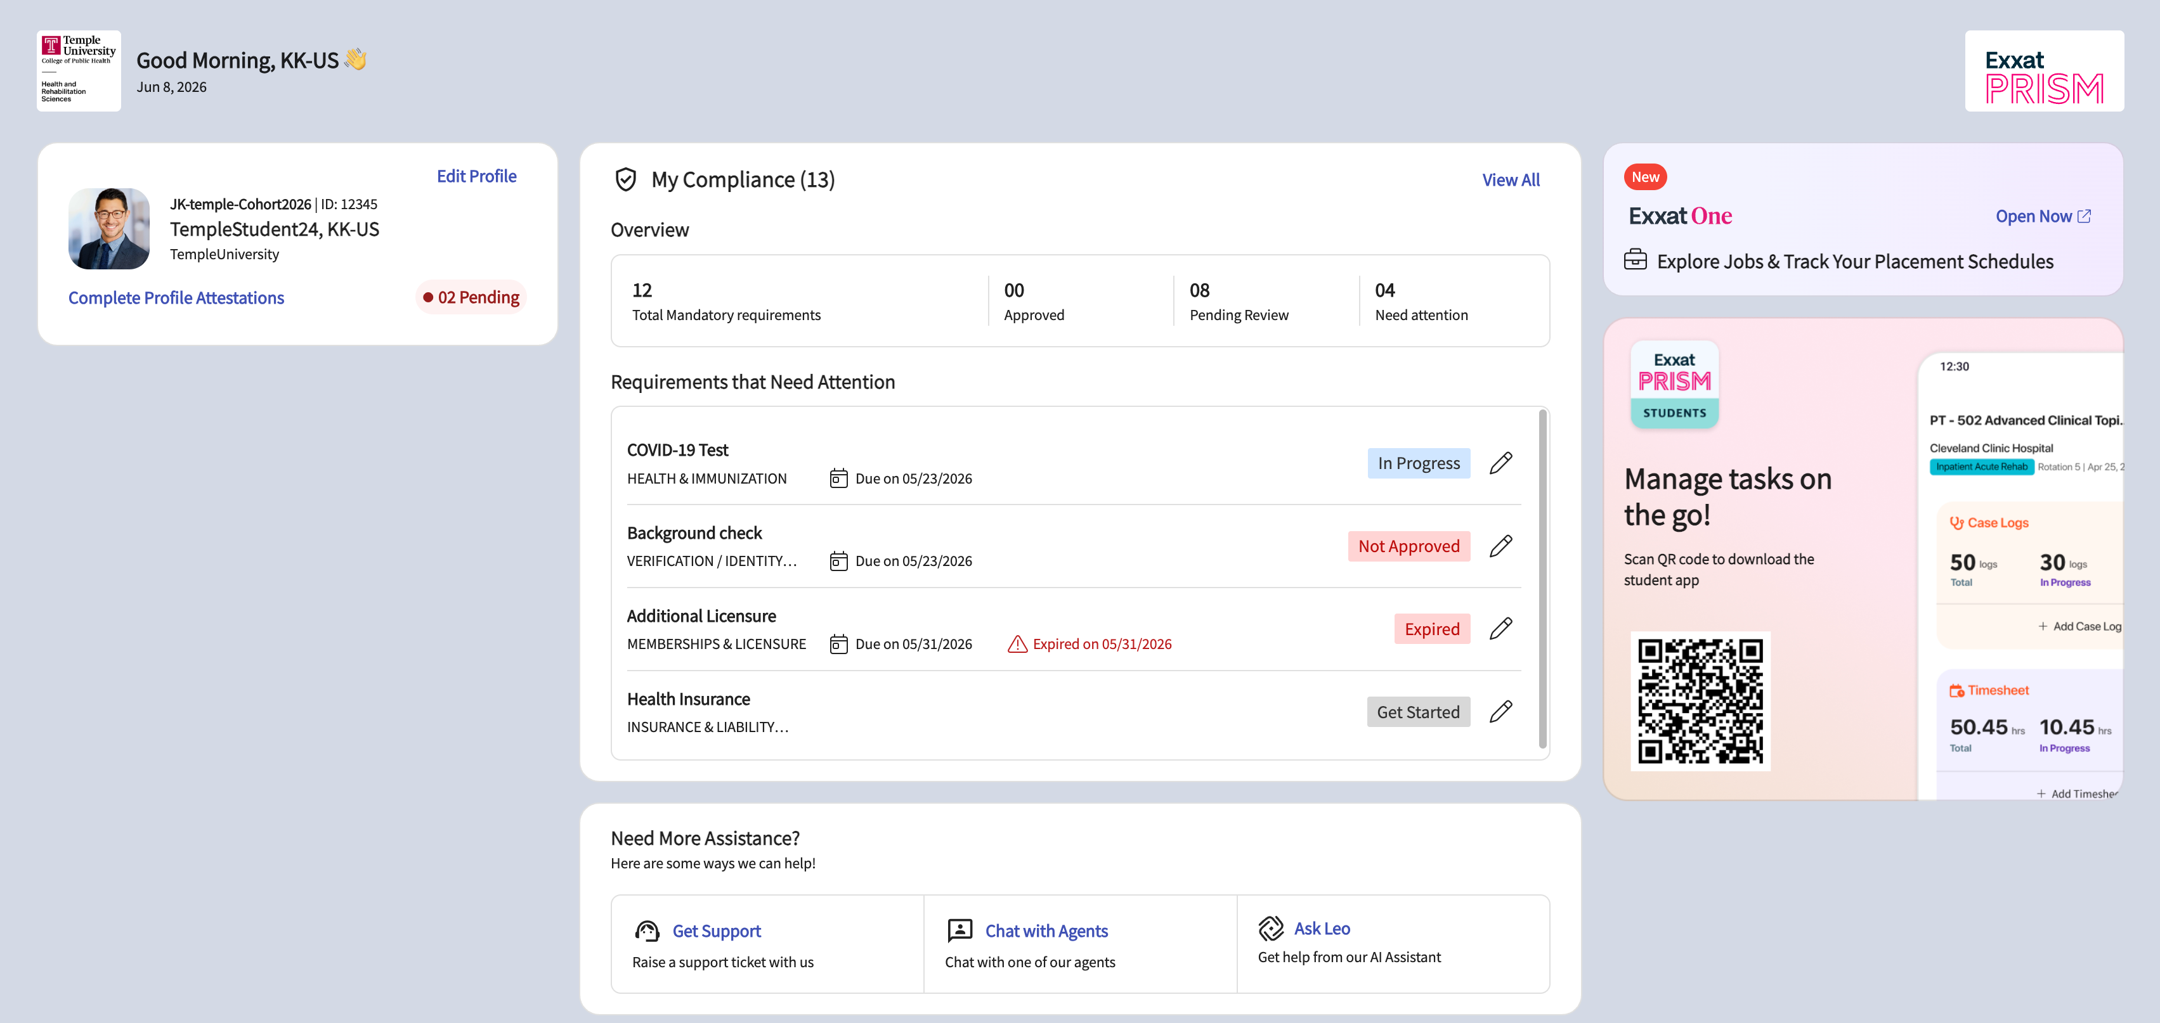Viewport: 2160px width, 1023px height.
Task: Click the Expired status badge
Action: coord(1432,628)
